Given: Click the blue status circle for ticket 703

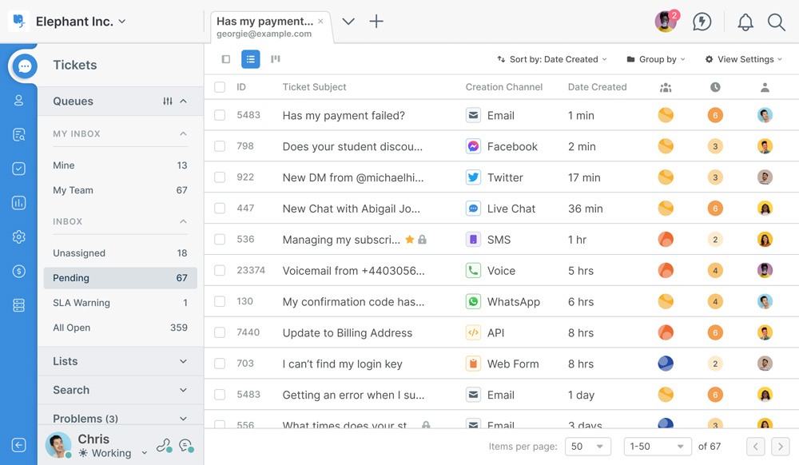Looking at the screenshot, I should [x=665, y=364].
